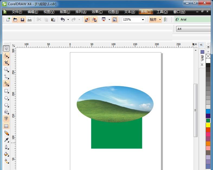This screenshot has width=213, height=170.
Task: Expand the application launcher dropdown arrow
Action: [109, 20]
